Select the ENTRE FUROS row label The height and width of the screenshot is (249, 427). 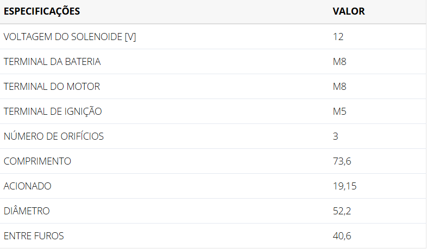pyautogui.click(x=34, y=236)
